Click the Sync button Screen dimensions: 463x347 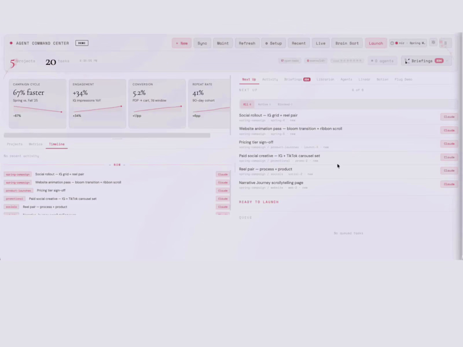click(x=202, y=43)
